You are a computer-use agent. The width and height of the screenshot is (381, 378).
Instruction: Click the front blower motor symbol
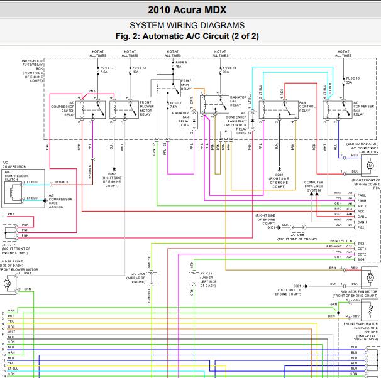pos(8,283)
